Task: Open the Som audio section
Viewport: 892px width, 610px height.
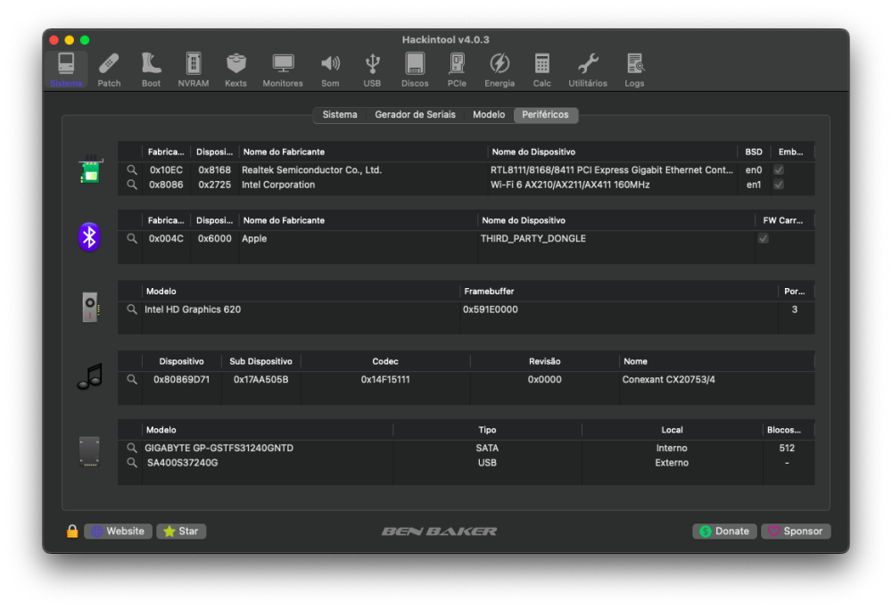Action: (x=330, y=70)
